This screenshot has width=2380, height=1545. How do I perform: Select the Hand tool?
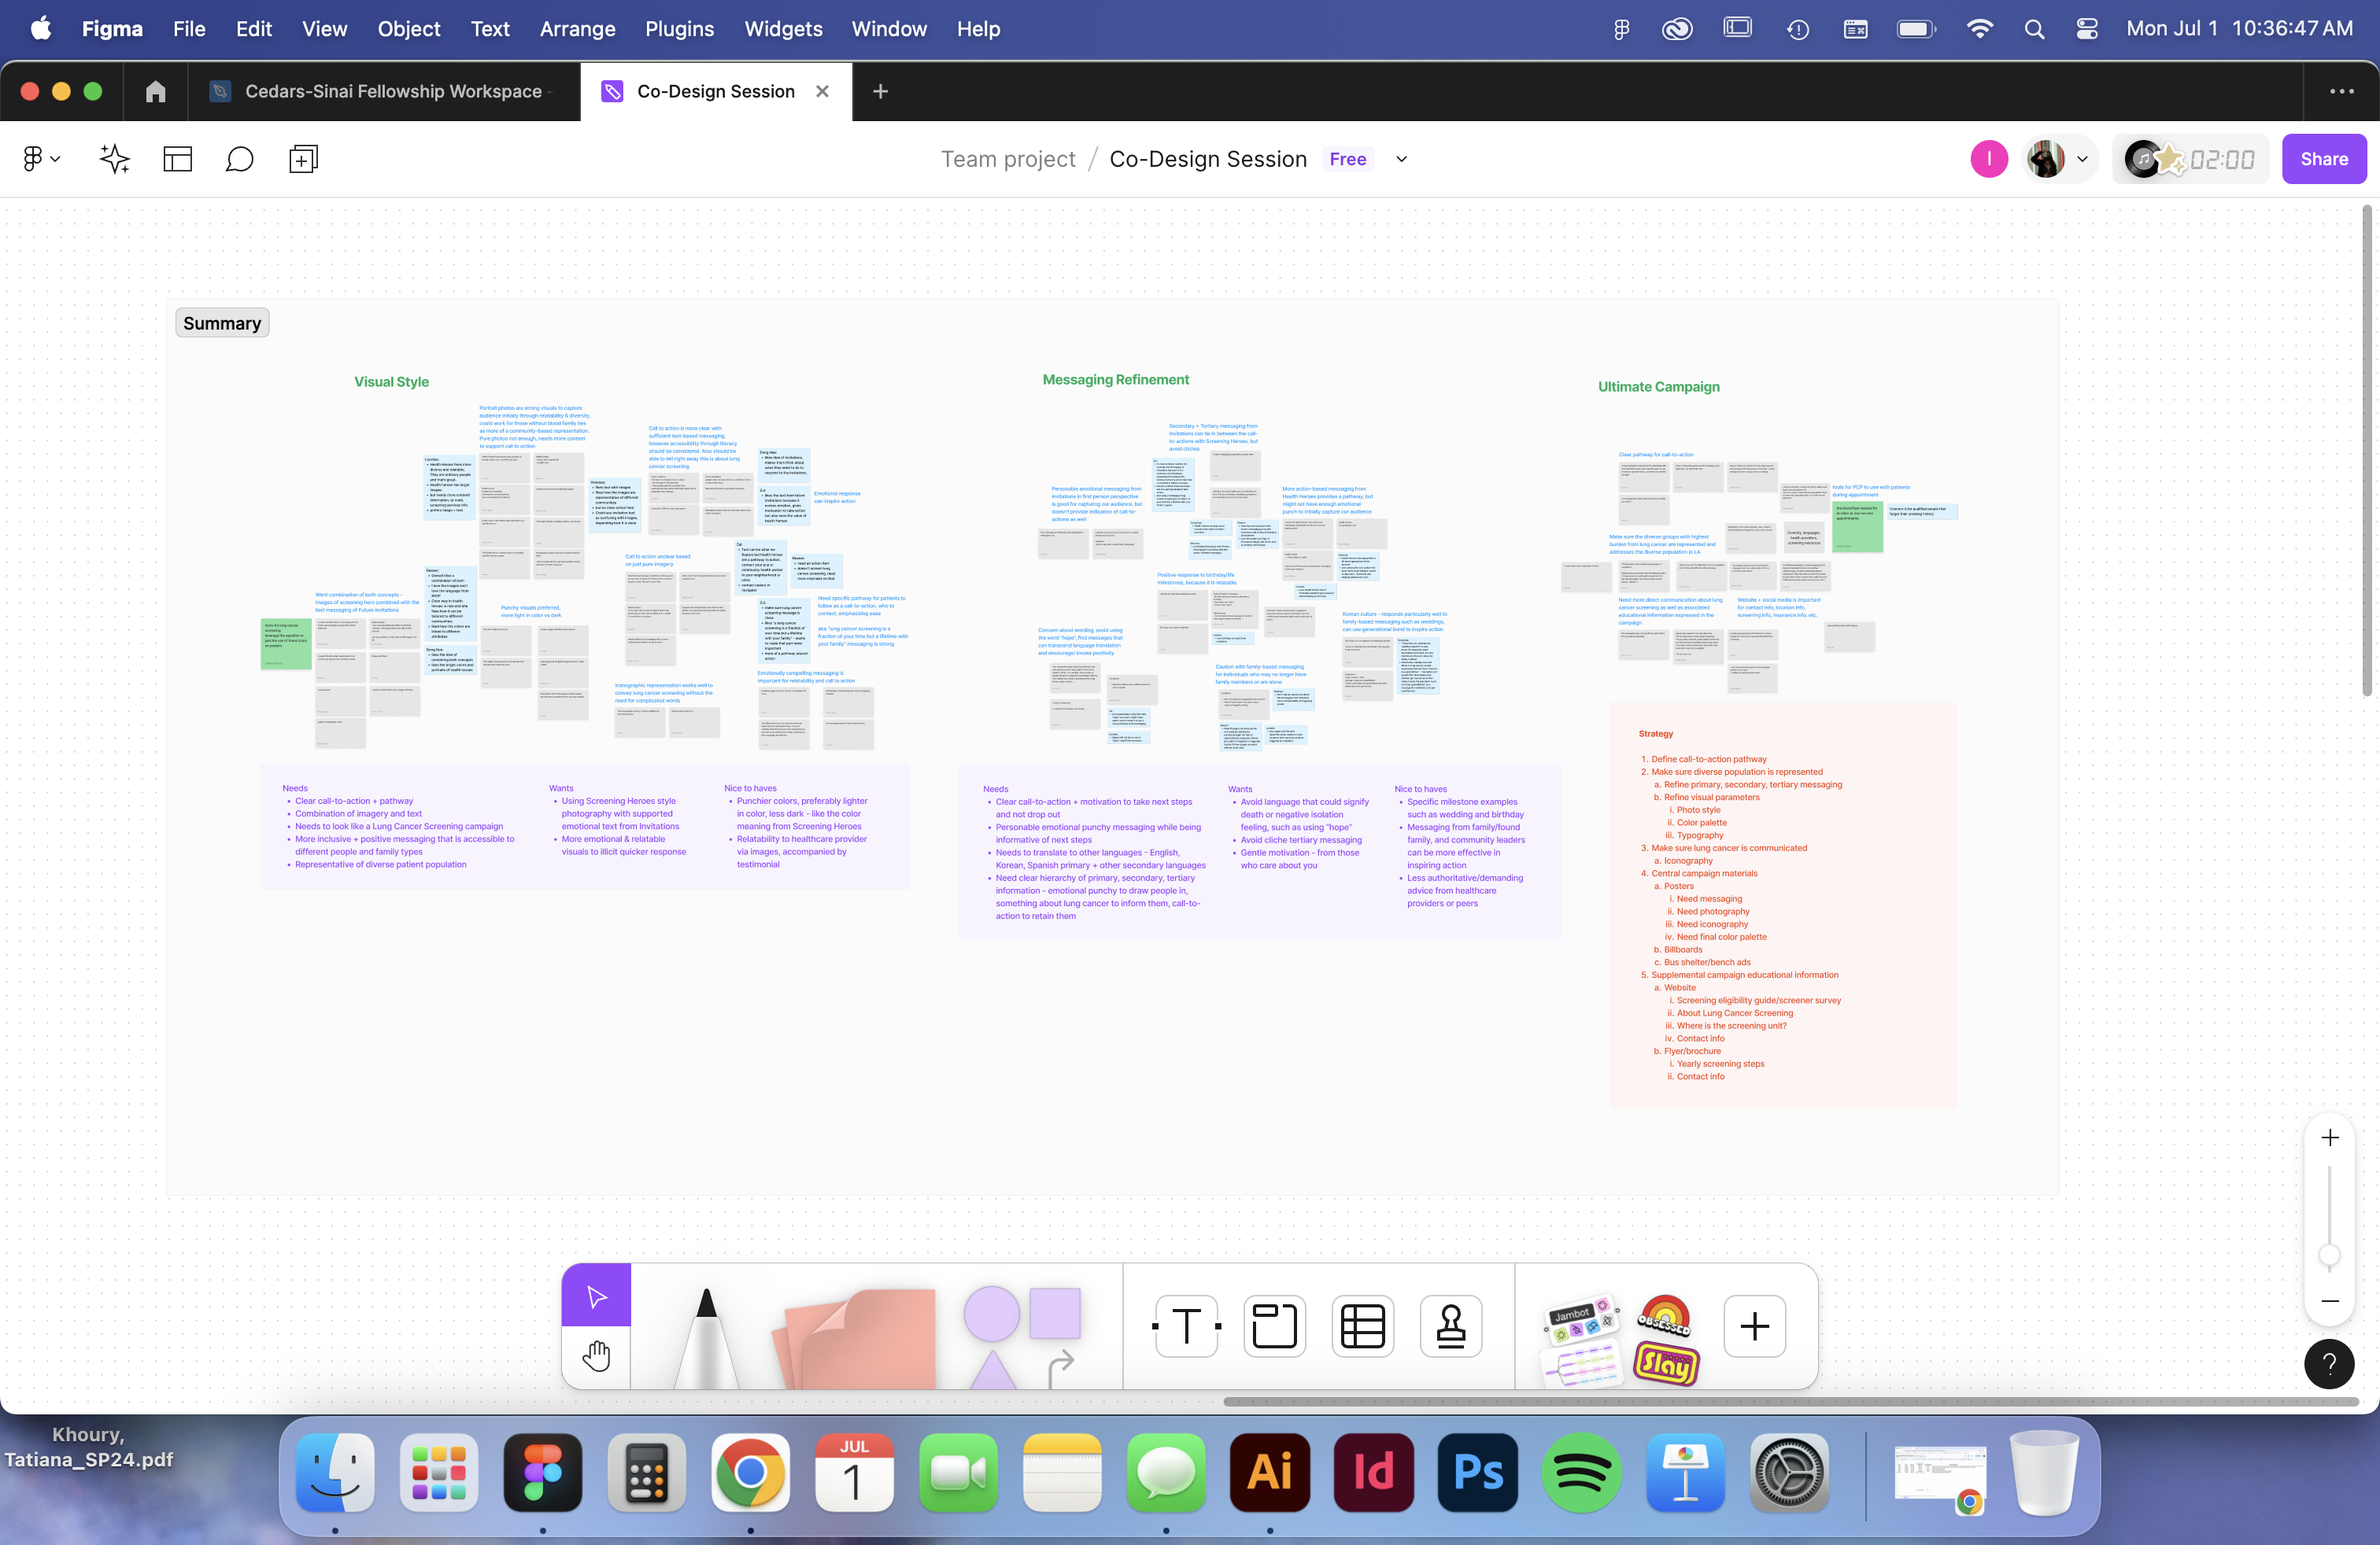tap(596, 1356)
